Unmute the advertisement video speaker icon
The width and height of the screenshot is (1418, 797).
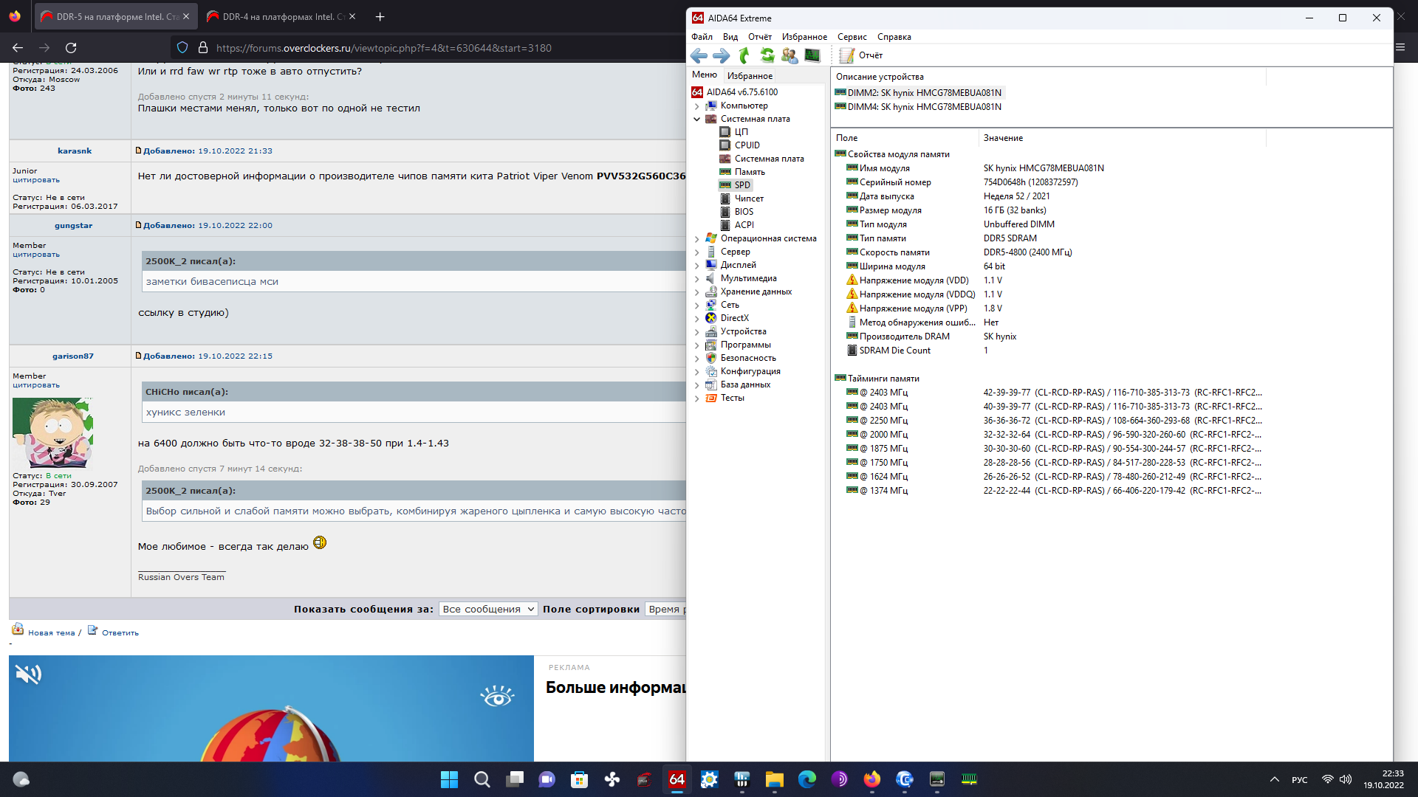pos(29,674)
